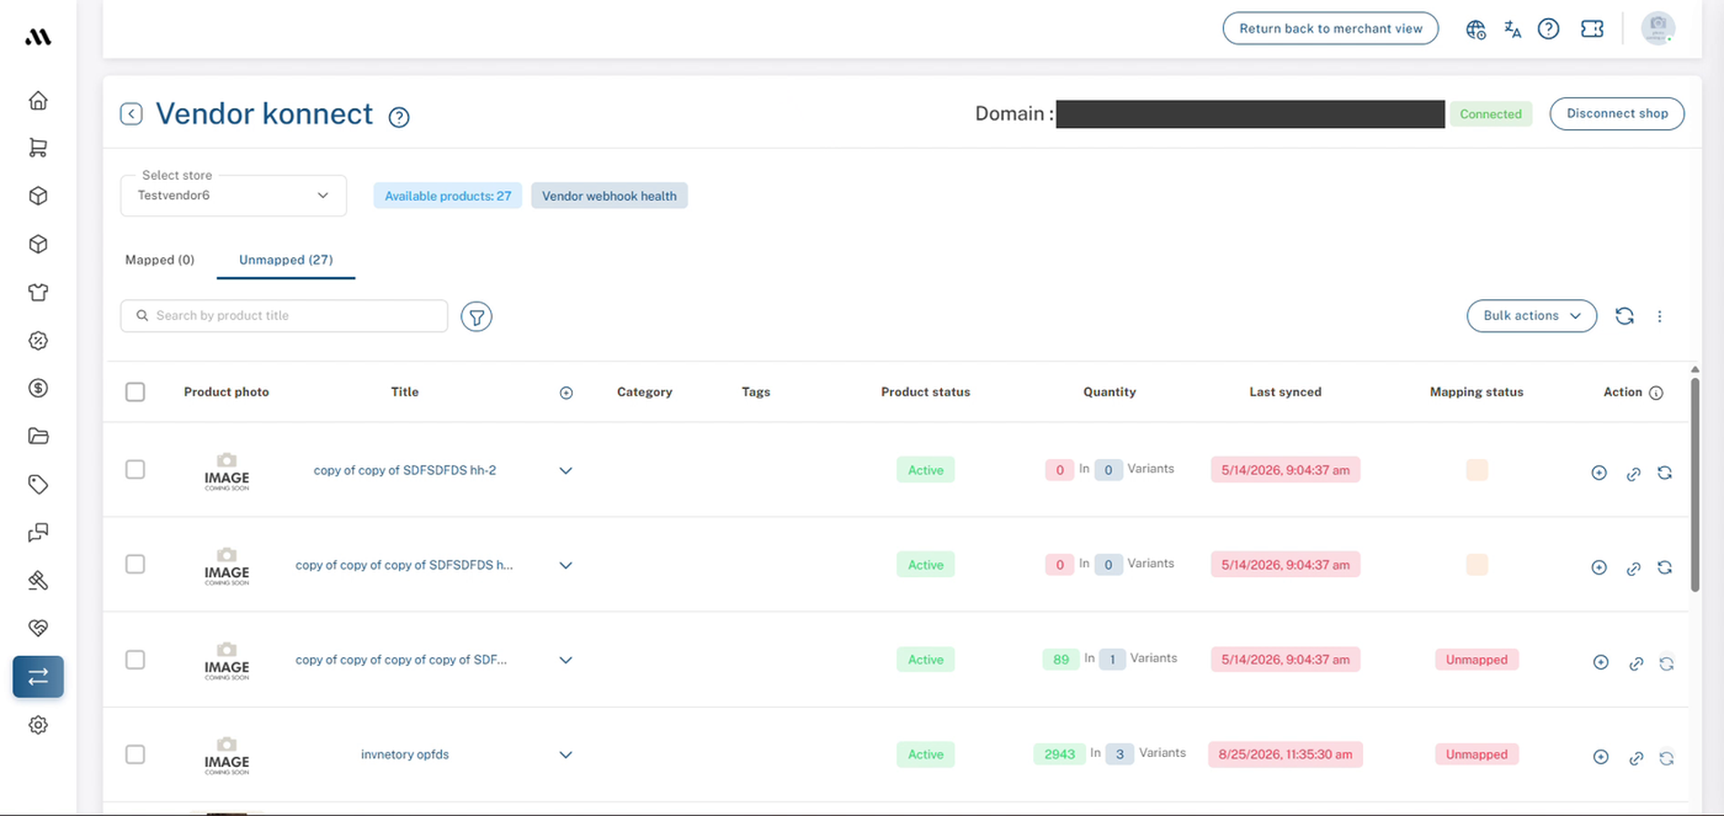Click sync icon for copy of copy of SDFSDFDS hh-2

coord(1665,473)
